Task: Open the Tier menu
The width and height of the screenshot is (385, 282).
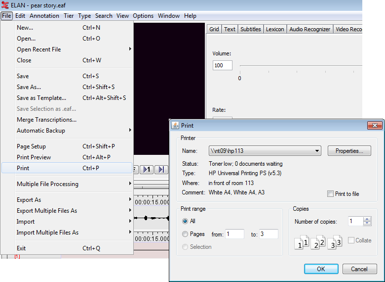Action: (x=69, y=16)
